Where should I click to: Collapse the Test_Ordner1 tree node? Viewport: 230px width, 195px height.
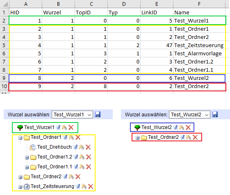[20, 138]
